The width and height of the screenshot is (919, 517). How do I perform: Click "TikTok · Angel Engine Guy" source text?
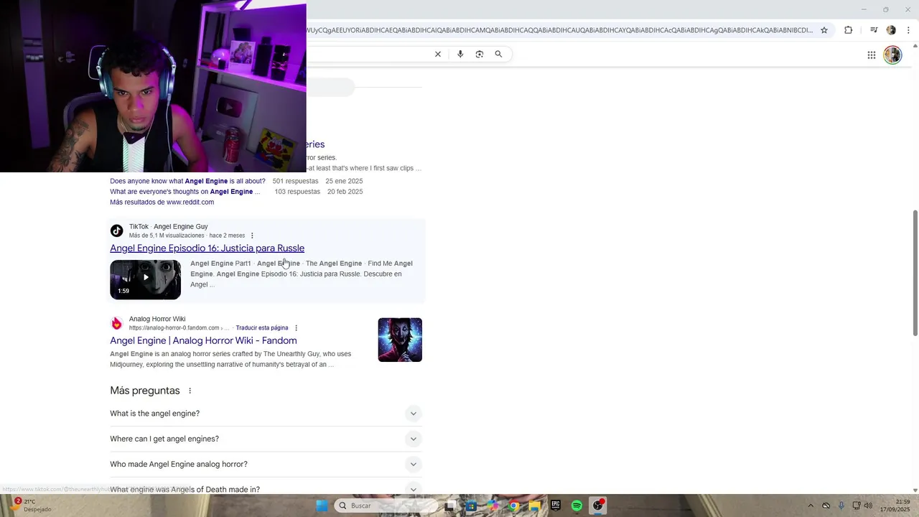[168, 226]
